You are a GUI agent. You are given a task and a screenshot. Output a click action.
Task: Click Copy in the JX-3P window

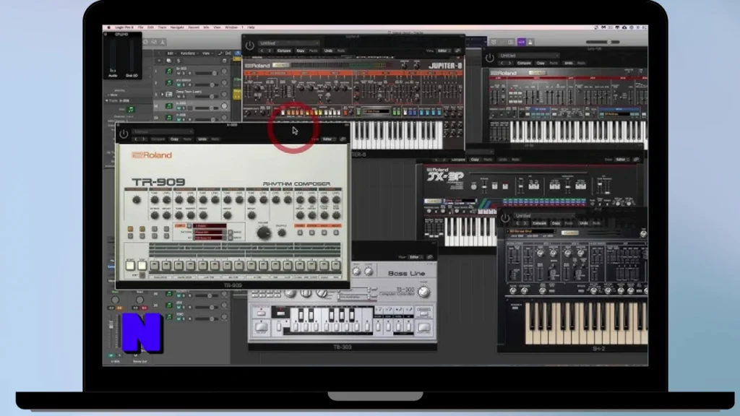click(x=475, y=160)
